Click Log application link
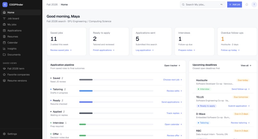The width and height of the screenshot is (258, 139). pos(145,50)
